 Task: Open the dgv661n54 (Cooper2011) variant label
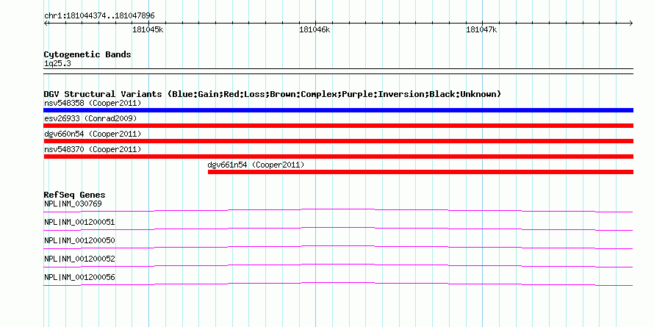[x=256, y=165]
